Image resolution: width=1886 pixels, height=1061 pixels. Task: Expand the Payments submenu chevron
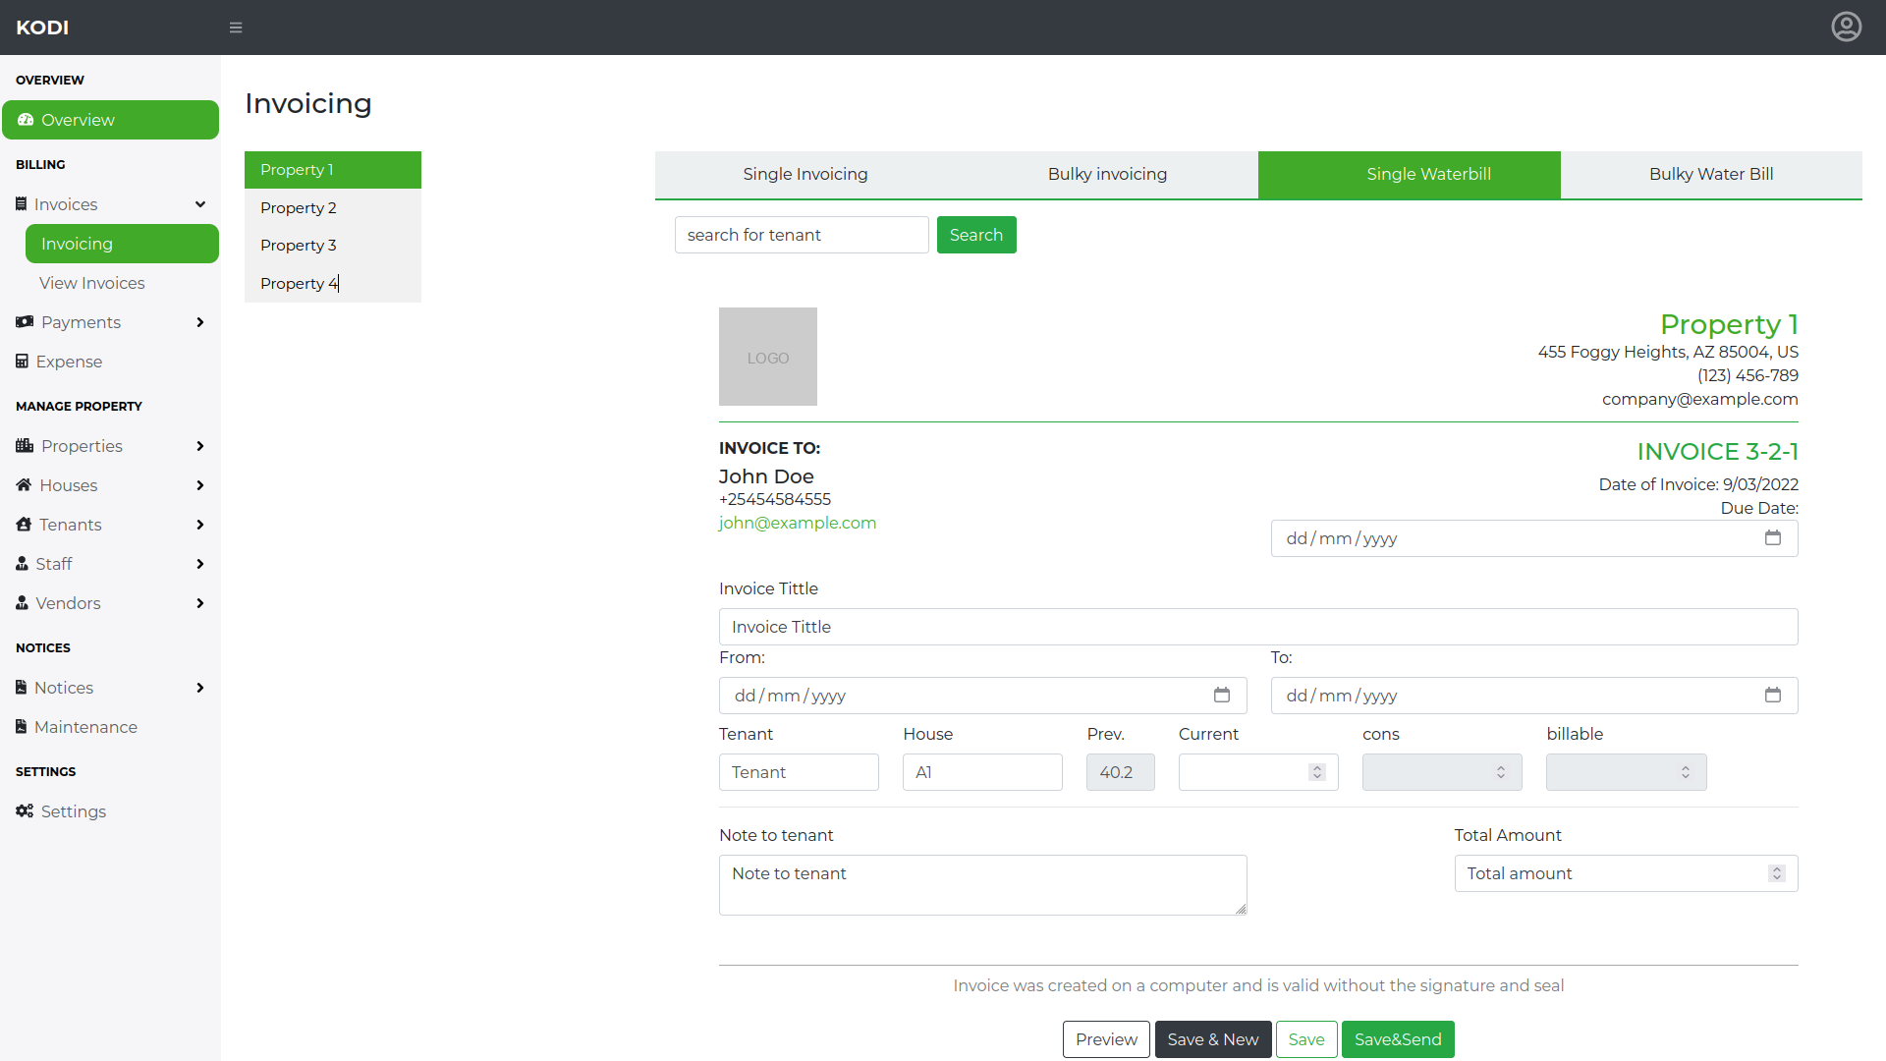point(199,322)
